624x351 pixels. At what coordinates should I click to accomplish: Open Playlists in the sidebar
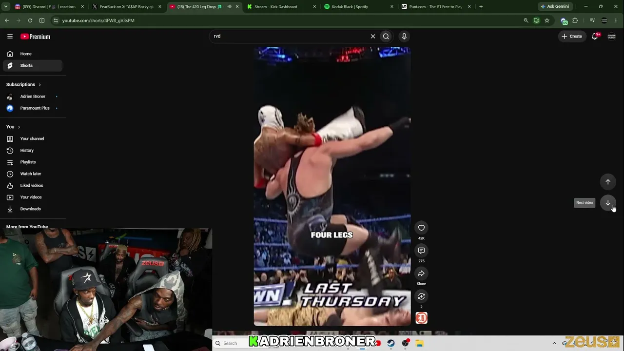pyautogui.click(x=33, y=162)
